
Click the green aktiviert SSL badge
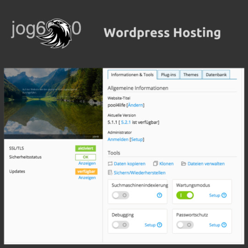[85, 148]
